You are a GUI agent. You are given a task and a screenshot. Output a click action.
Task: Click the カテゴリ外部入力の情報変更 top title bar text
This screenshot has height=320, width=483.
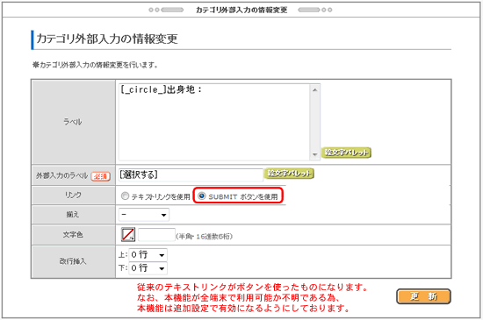tap(241, 11)
